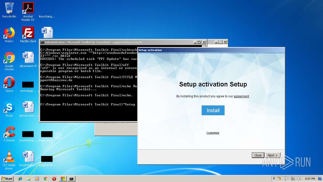The height and width of the screenshot is (182, 323).
Task: Click the 8:57 PM clock
Action: click(x=310, y=179)
